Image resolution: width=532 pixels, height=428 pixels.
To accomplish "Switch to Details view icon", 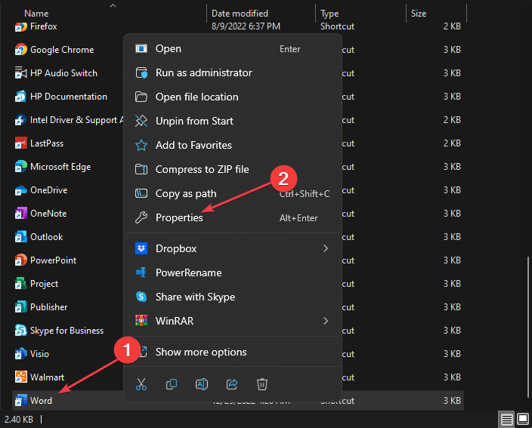I will tap(507, 420).
